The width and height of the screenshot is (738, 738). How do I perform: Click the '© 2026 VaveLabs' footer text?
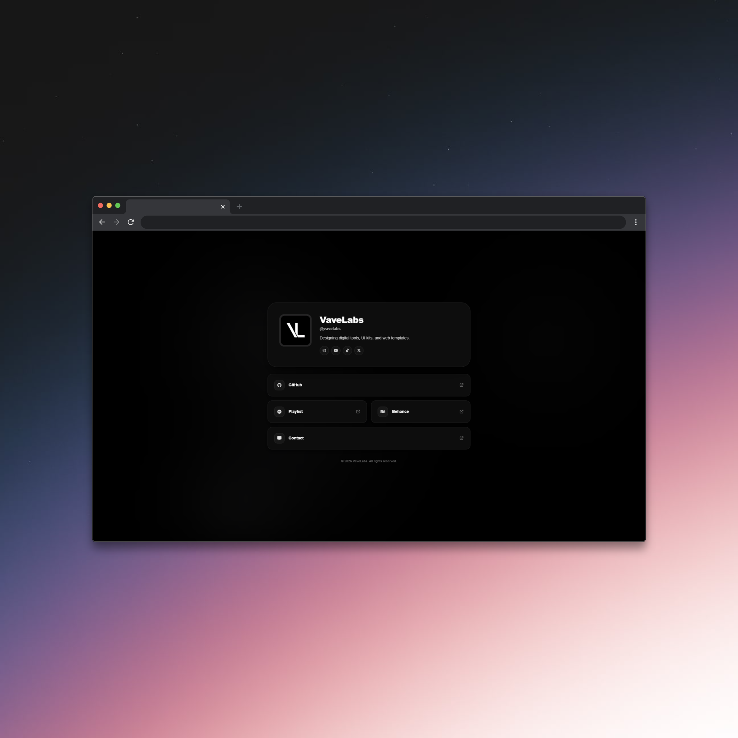(369, 461)
